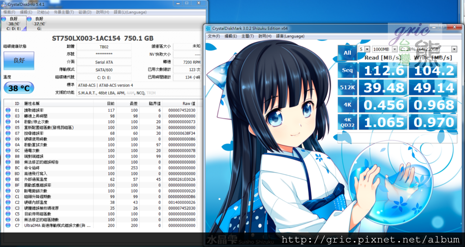This screenshot has height=247, width=465.
Task: Click status circle icon for row C5 目前待用磁區數
Action: coord(8,214)
